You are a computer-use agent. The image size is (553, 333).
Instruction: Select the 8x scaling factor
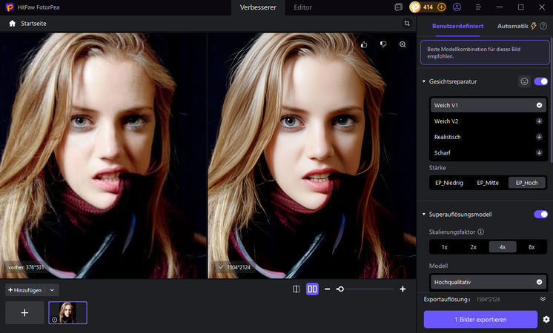click(532, 246)
